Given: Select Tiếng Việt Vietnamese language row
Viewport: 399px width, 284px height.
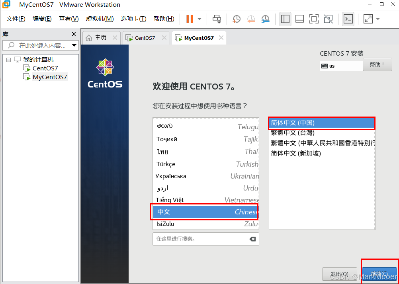Looking at the screenshot, I should [x=206, y=200].
